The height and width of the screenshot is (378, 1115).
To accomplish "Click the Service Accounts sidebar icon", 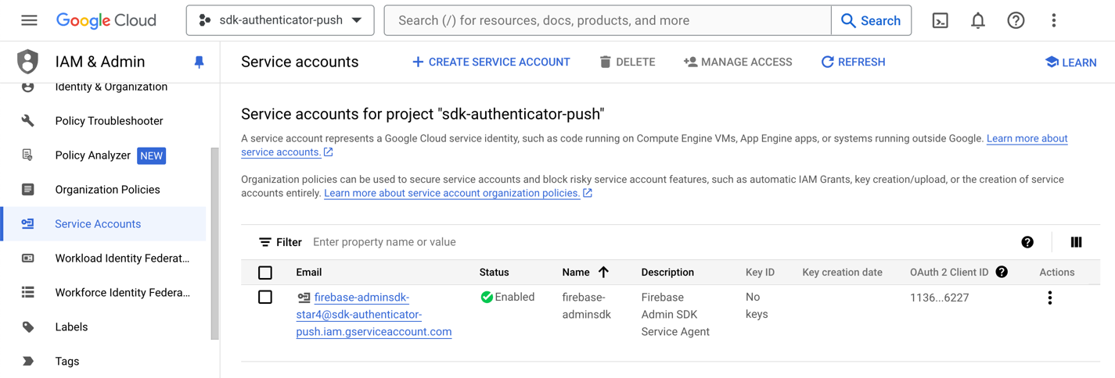I will point(28,224).
